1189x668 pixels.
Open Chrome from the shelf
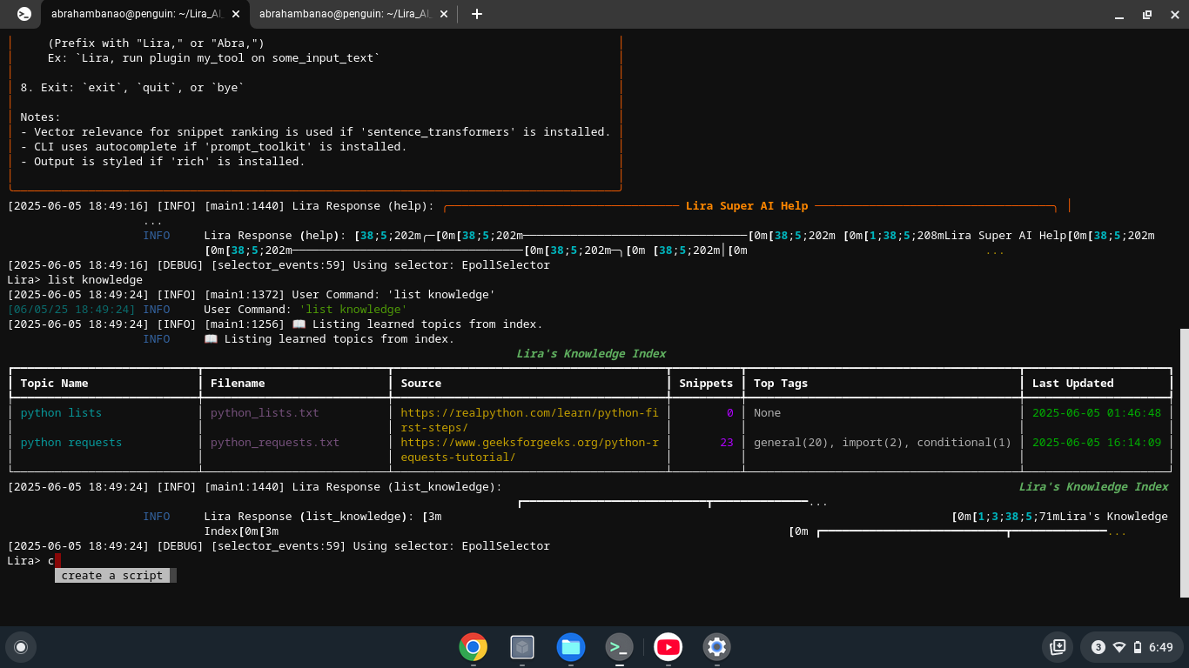(x=473, y=647)
